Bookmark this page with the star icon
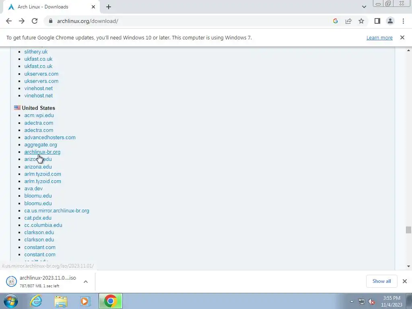Image resolution: width=412 pixels, height=309 pixels. tap(361, 21)
